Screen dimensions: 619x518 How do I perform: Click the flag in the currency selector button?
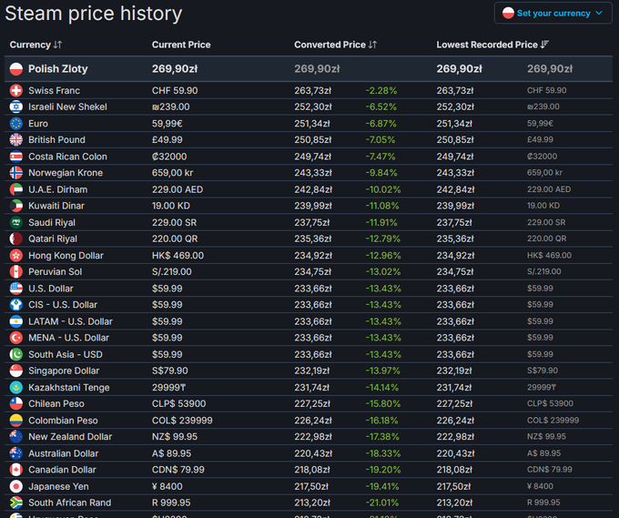point(508,13)
